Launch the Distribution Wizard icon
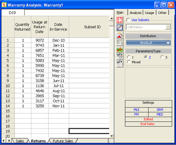 (120, 35)
